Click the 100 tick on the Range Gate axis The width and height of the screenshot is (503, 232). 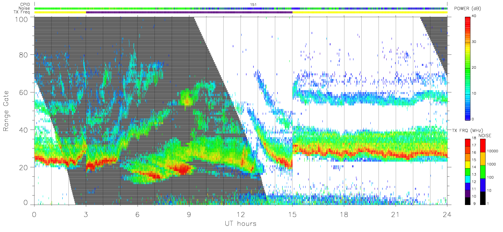(22, 19)
